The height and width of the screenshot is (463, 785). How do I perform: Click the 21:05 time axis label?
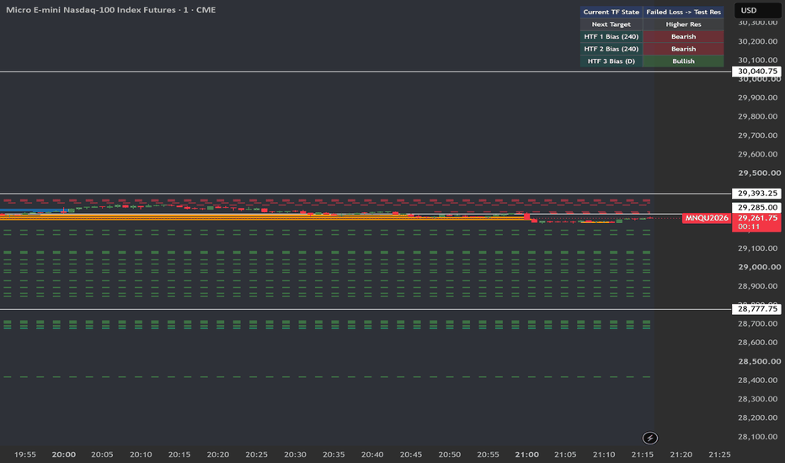pos(565,455)
